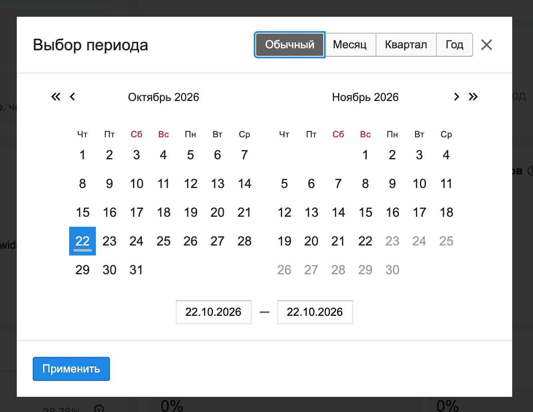Switch to Год period mode
The height and width of the screenshot is (412, 533).
(x=455, y=45)
